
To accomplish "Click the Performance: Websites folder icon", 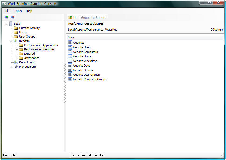I will coord(21,50).
